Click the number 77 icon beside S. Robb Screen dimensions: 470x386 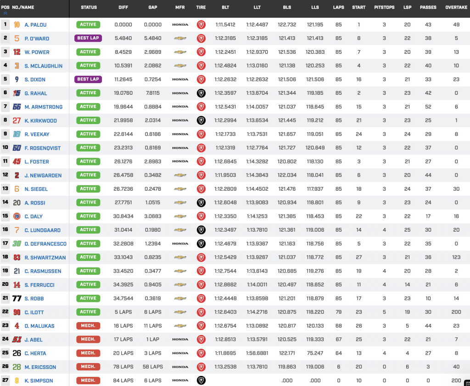point(17,298)
